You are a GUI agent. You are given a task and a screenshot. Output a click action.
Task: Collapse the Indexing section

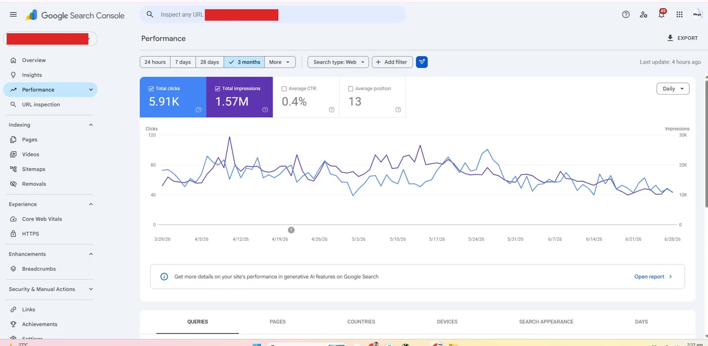pos(91,125)
